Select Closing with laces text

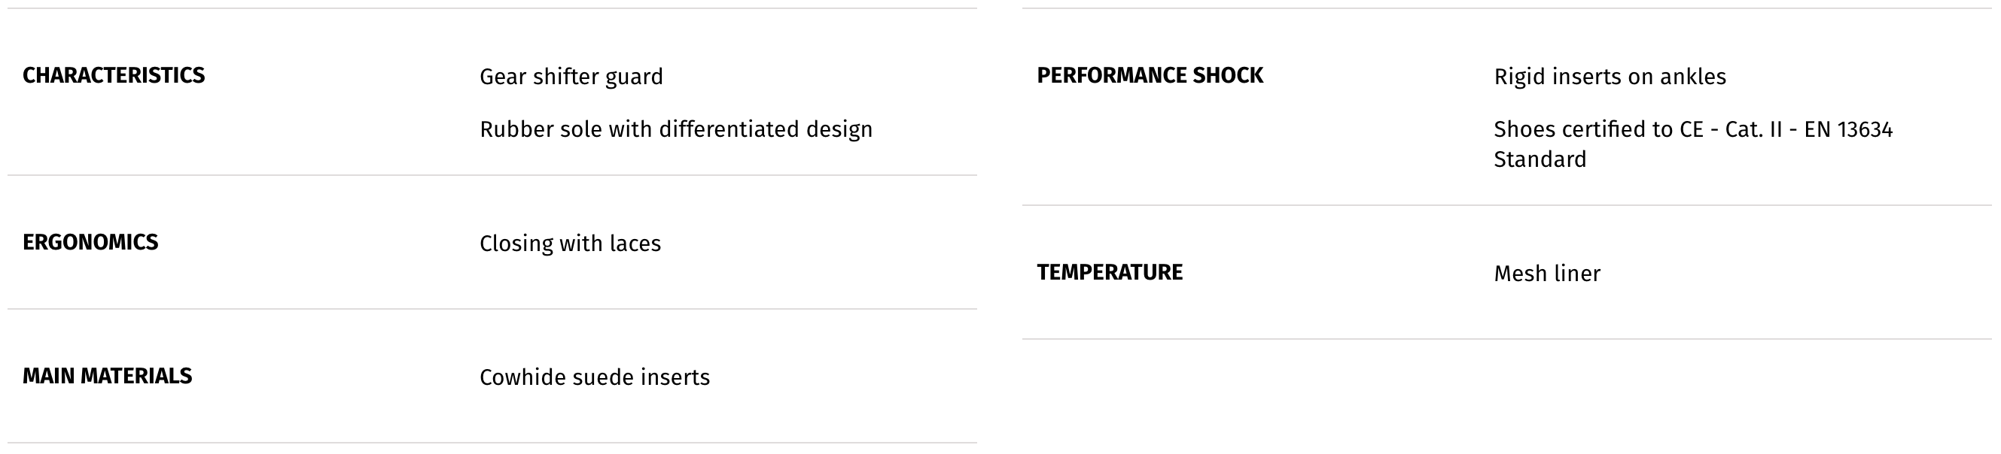click(570, 244)
